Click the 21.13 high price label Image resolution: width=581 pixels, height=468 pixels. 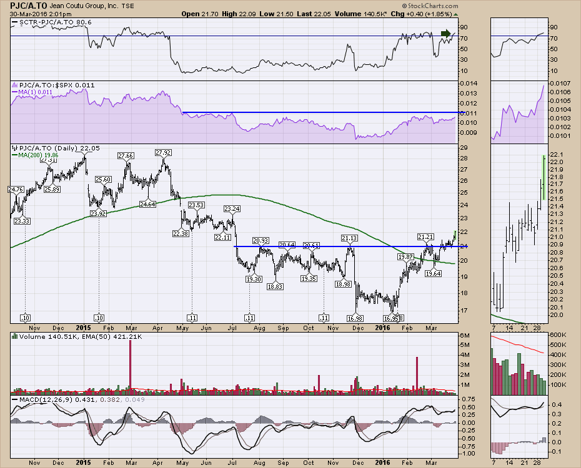pos(349,238)
